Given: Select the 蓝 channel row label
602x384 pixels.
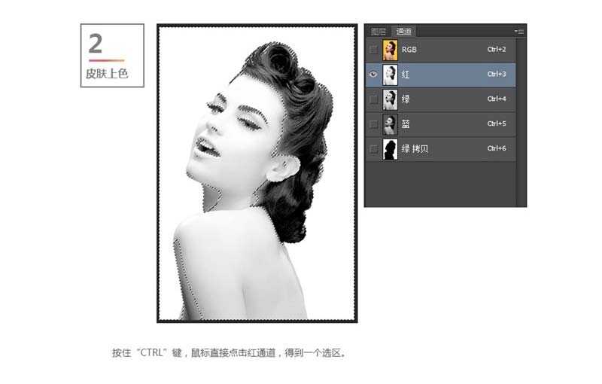Looking at the screenshot, I should [406, 124].
